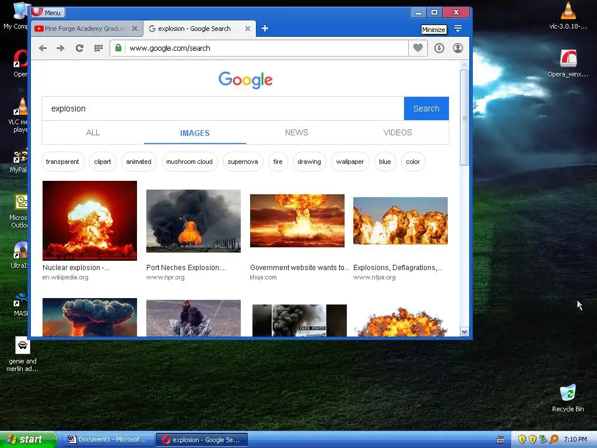Open the user account profile icon
Image resolution: width=597 pixels, height=448 pixels.
pyautogui.click(x=458, y=48)
